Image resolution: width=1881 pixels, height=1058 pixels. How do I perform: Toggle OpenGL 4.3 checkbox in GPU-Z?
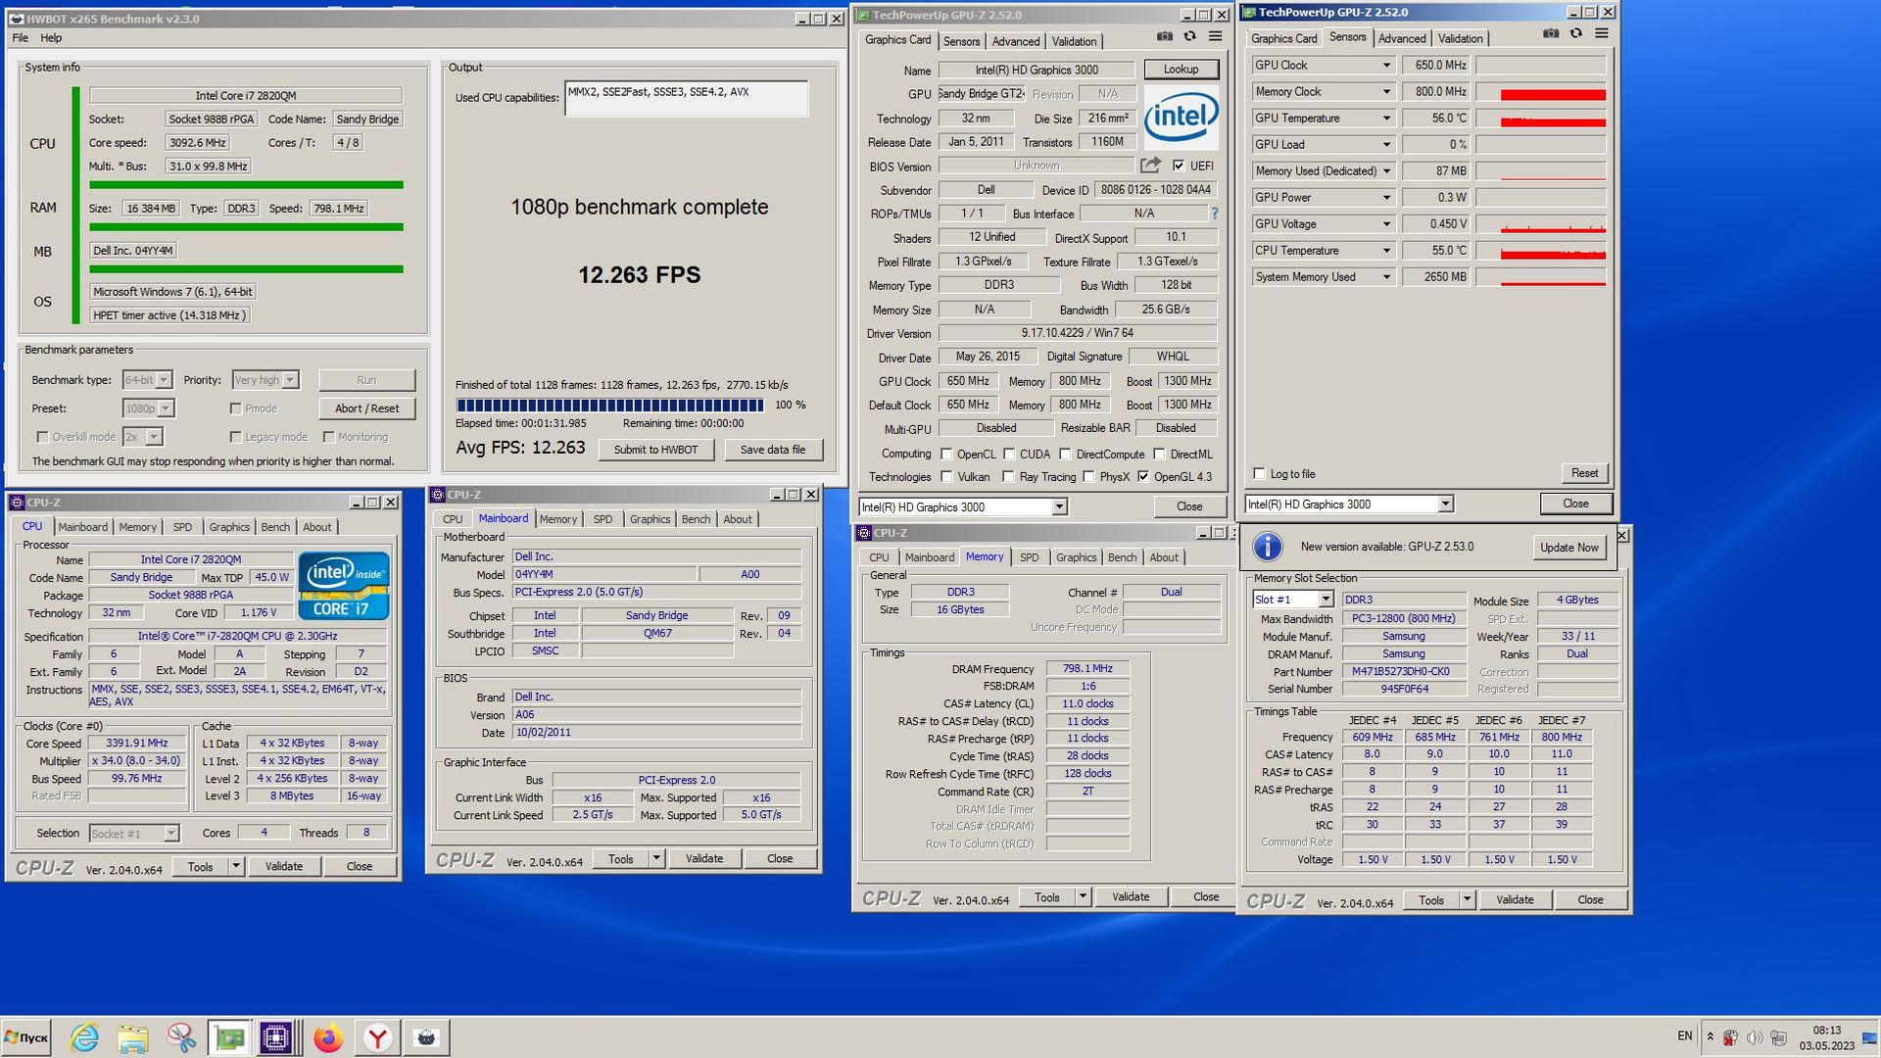[1143, 477]
